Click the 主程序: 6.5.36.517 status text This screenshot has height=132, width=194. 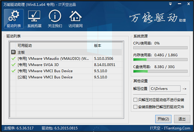(19, 128)
